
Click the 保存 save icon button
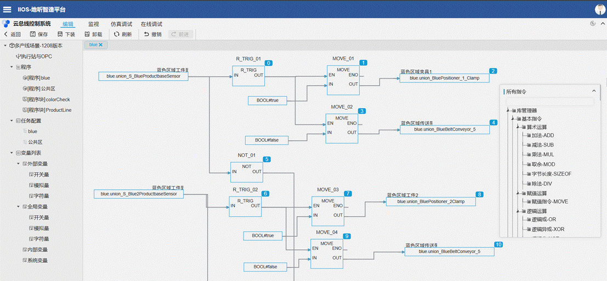click(38, 34)
